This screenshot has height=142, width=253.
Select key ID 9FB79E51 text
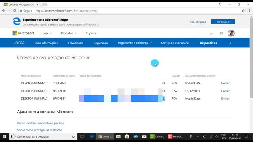[59, 99]
